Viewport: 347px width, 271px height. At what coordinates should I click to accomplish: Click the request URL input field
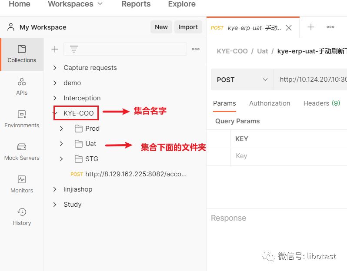coord(310,79)
